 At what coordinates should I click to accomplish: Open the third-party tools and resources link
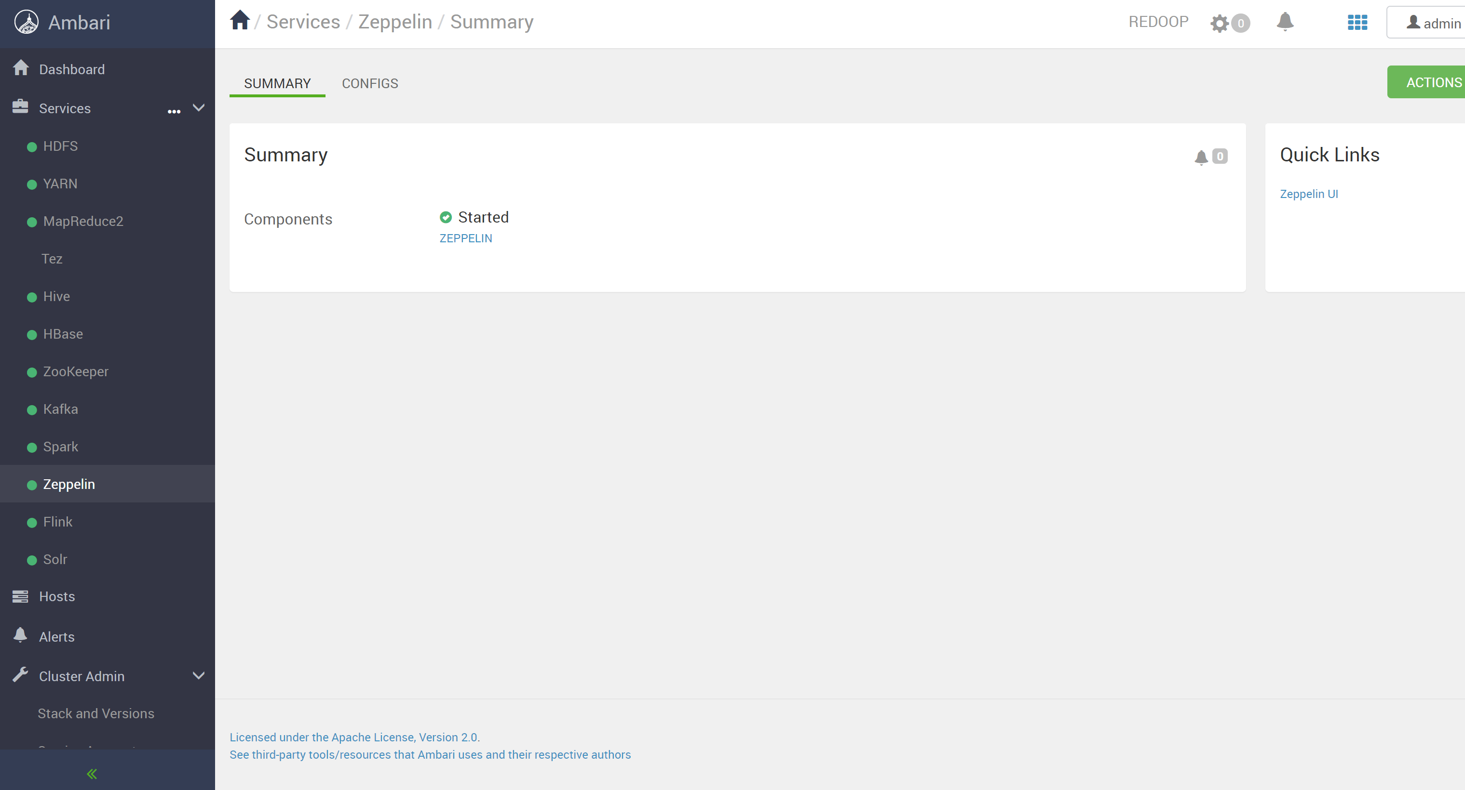click(430, 754)
